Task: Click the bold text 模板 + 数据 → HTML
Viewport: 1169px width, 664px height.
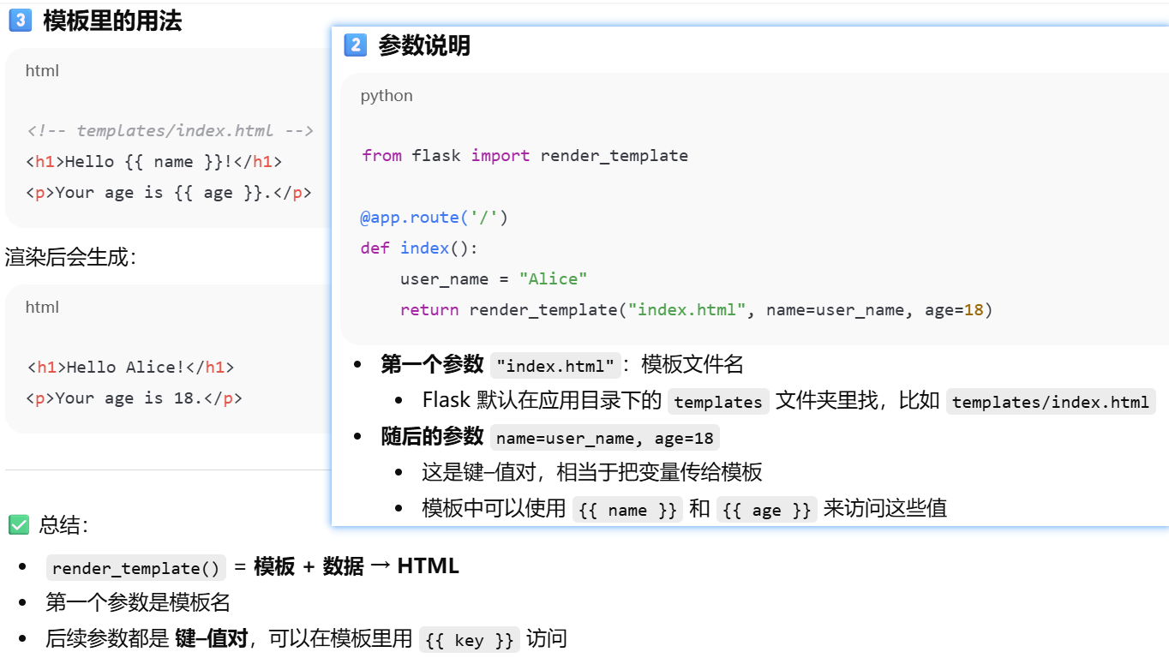Action: pyautogui.click(x=357, y=566)
